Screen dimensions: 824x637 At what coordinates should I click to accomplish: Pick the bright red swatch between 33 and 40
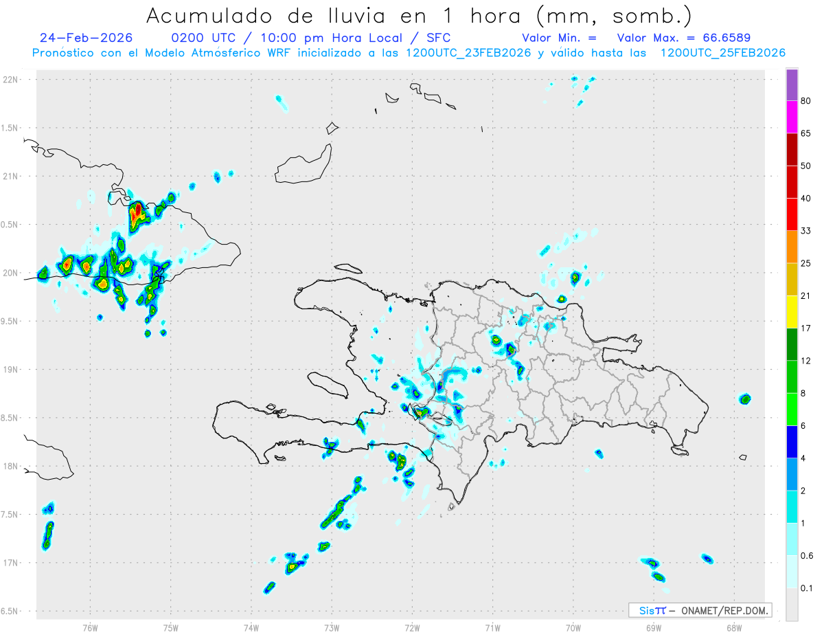pyautogui.click(x=792, y=214)
